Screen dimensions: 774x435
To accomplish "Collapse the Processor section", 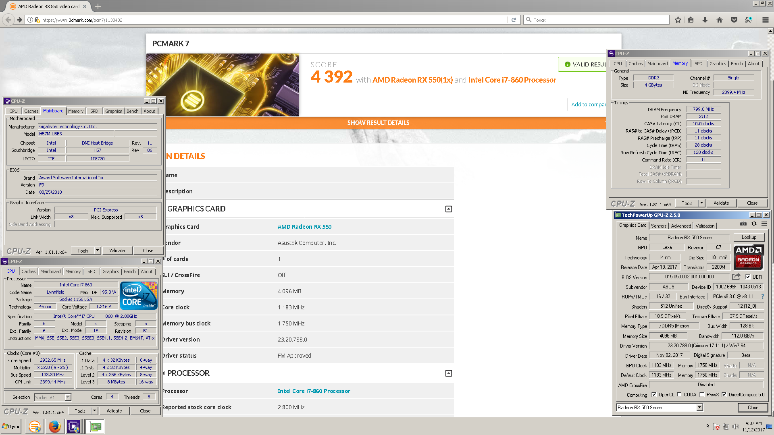I will point(448,373).
